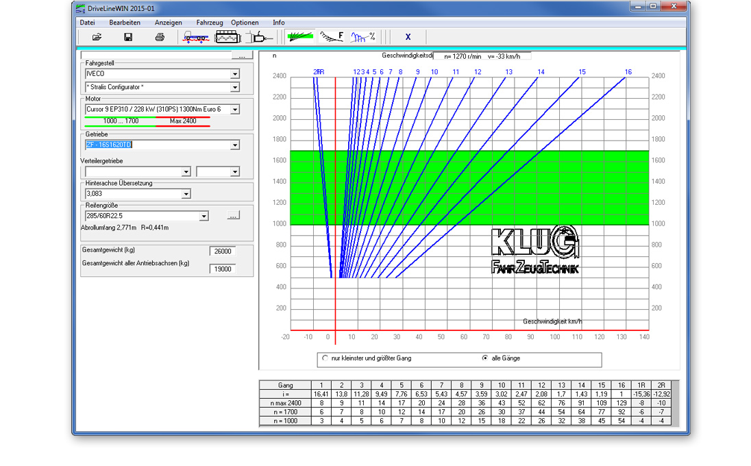Click the empty top vehicle name field

coord(156,56)
